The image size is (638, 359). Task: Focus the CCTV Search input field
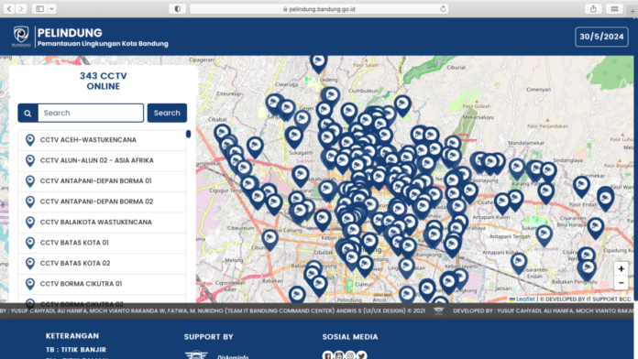(91, 113)
